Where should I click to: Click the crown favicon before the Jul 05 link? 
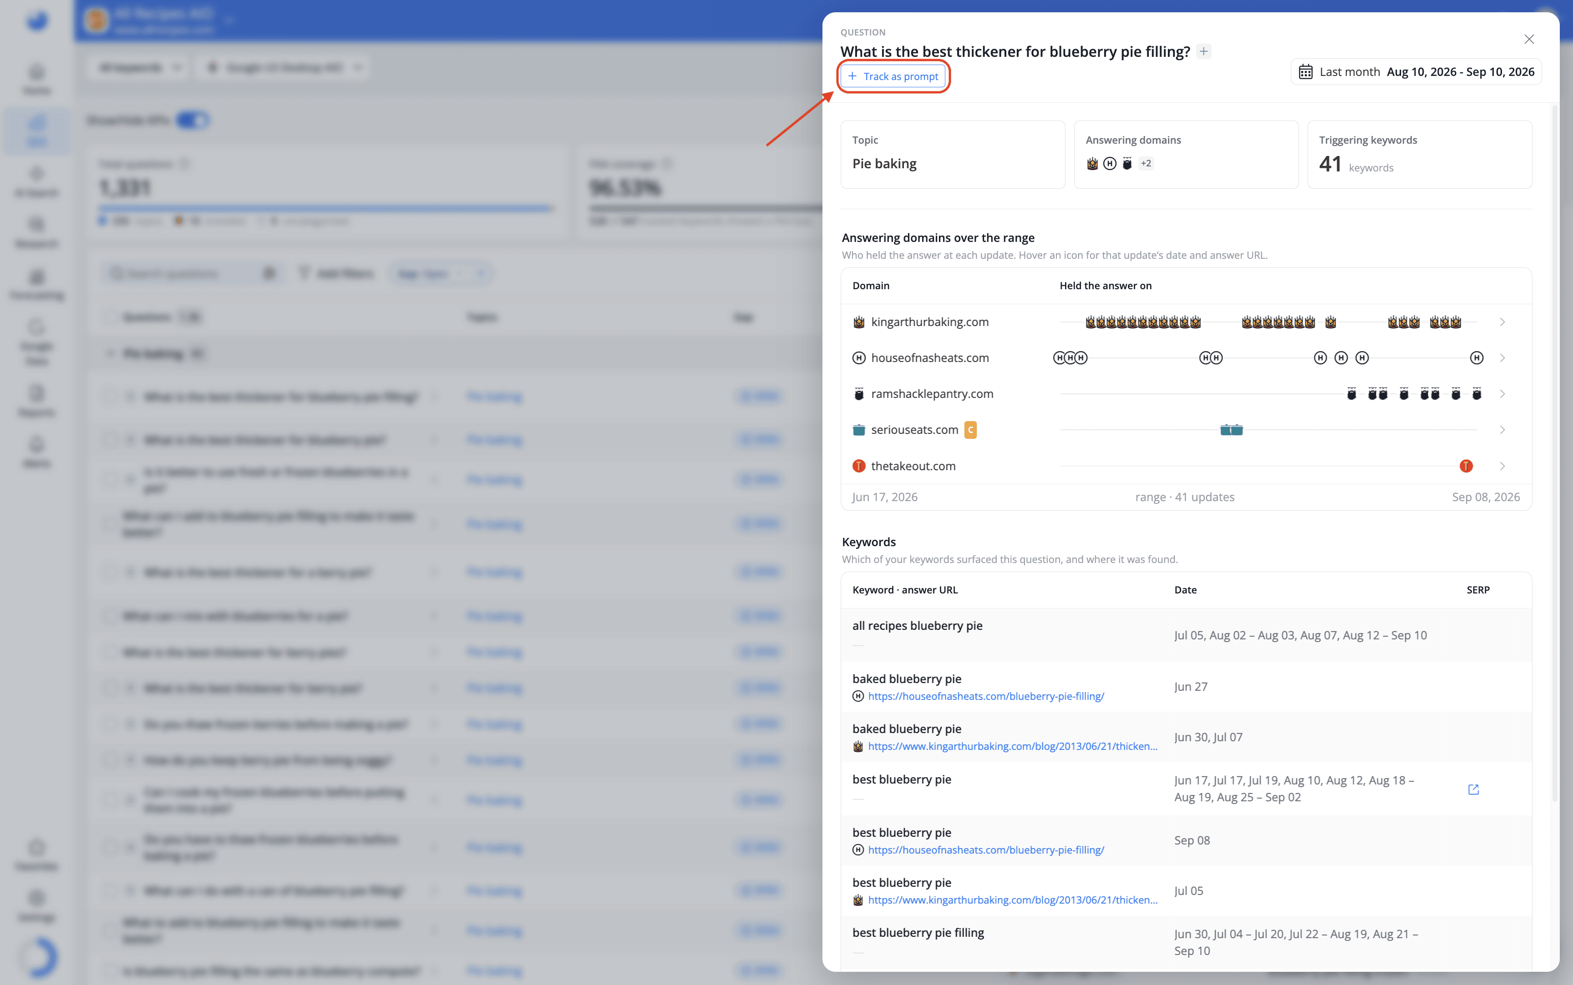click(858, 900)
